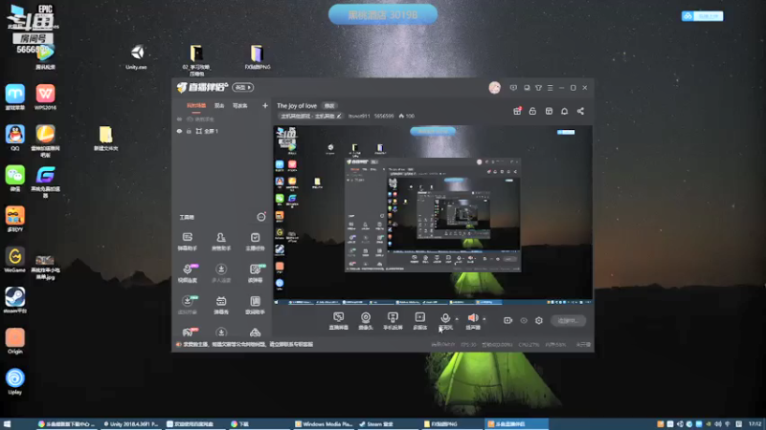
Task: Add a new scene with plus button
Action: [x=265, y=105]
